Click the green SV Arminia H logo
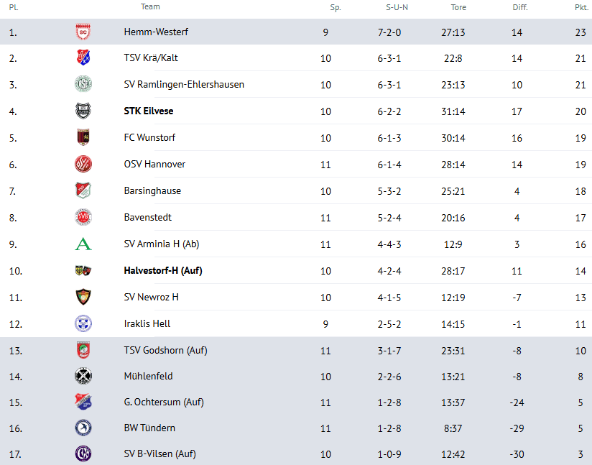Image resolution: width=592 pixels, height=465 pixels. 83,244
